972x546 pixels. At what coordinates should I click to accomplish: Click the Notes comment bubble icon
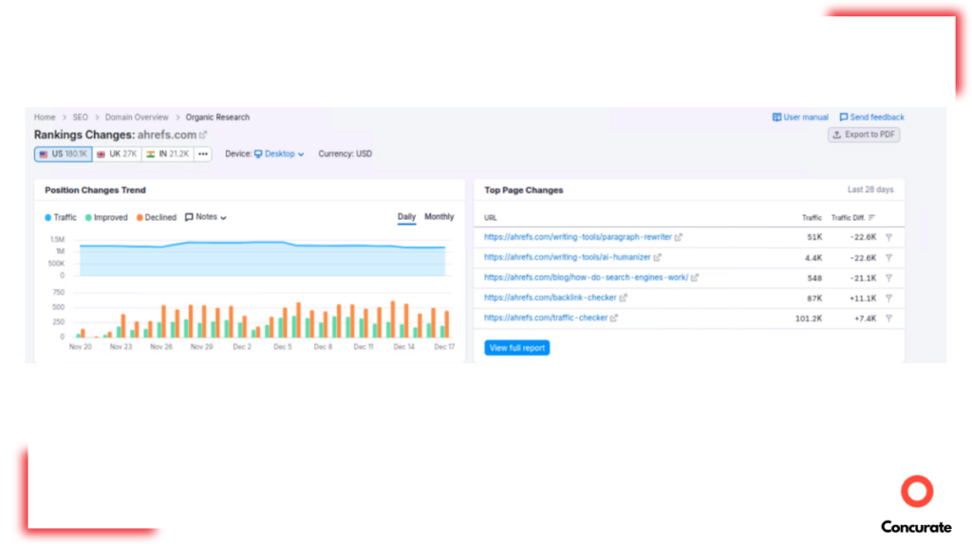(x=189, y=217)
